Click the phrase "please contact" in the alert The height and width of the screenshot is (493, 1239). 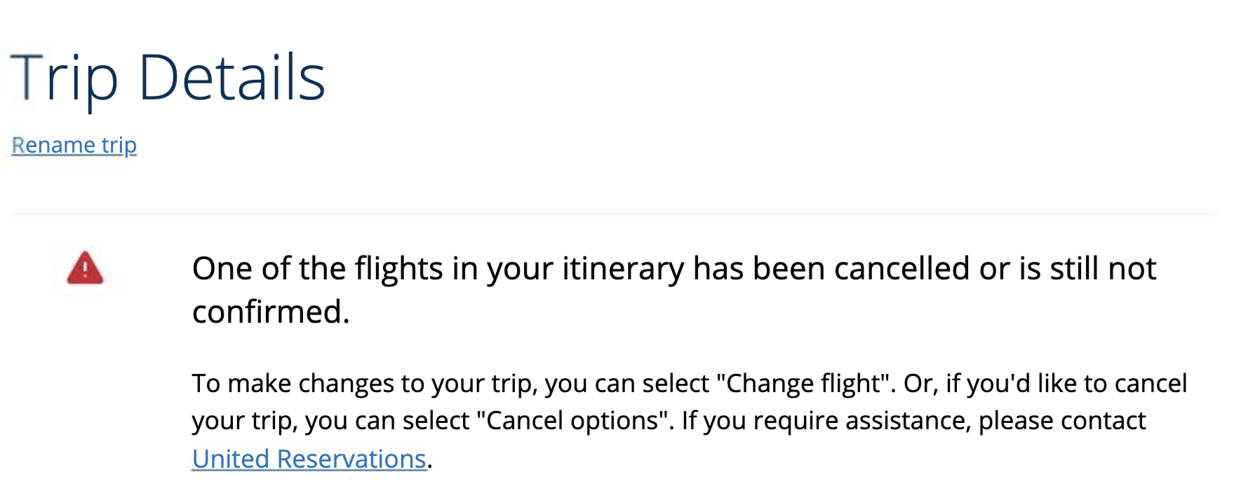tap(1061, 421)
